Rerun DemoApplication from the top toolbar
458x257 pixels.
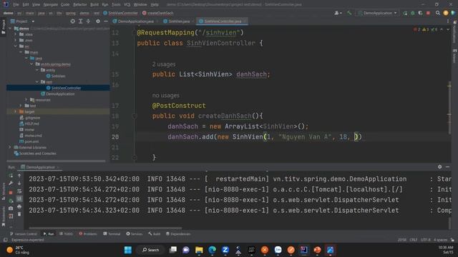pyautogui.click(x=405, y=13)
